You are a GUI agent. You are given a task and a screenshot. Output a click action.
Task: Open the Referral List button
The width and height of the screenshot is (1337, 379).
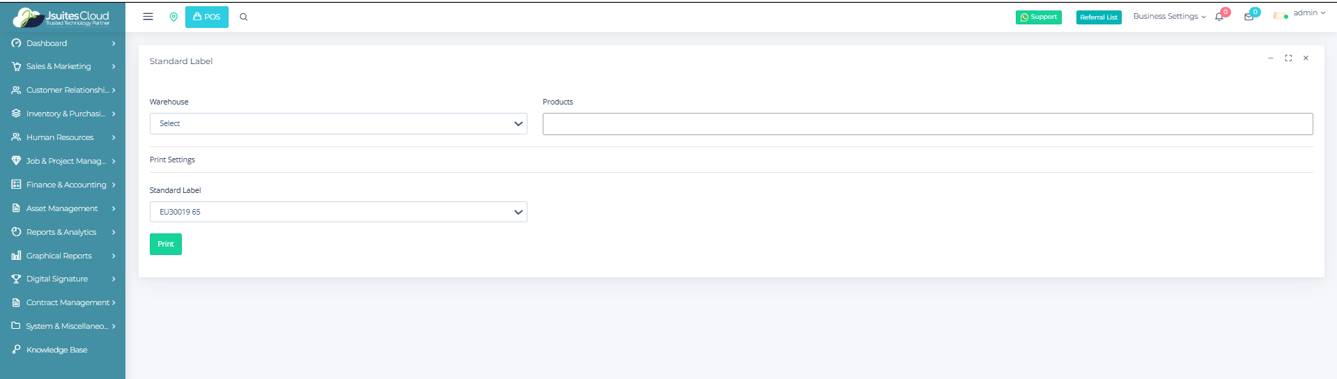(x=1099, y=17)
